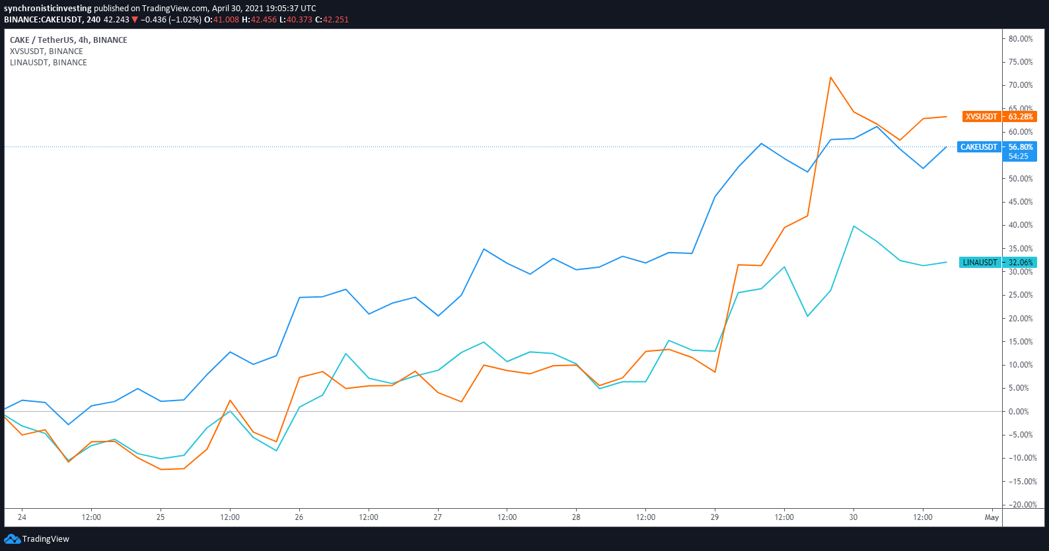Viewport: 1049px width, 551px height.
Task: Click the teal 32.06% value badge
Action: [1020, 263]
